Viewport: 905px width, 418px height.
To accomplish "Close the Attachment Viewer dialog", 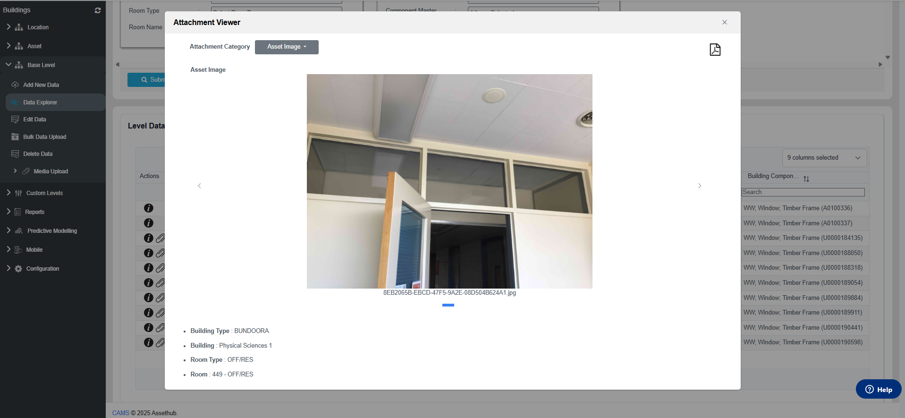I will pyautogui.click(x=724, y=22).
